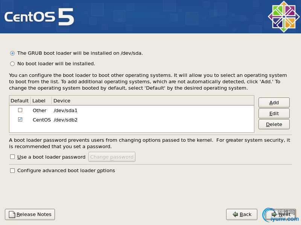Proceed with the Next button
The height and width of the screenshot is (225, 301).
[x=281, y=214]
